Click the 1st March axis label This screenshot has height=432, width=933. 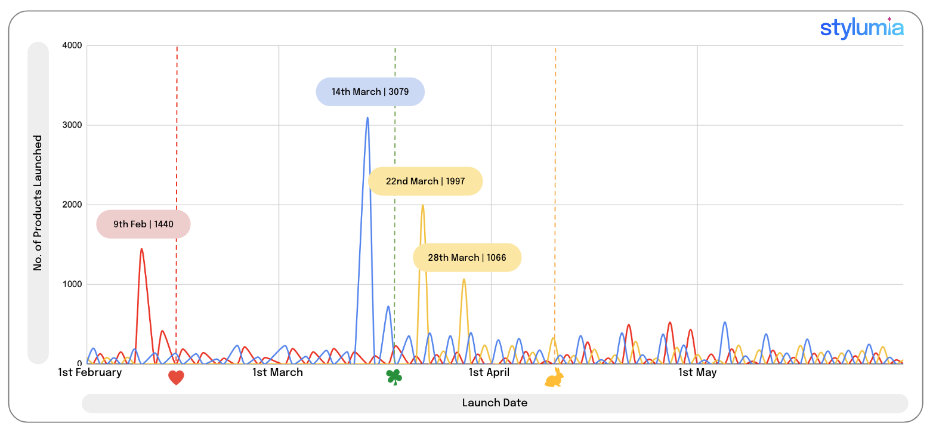tap(277, 372)
